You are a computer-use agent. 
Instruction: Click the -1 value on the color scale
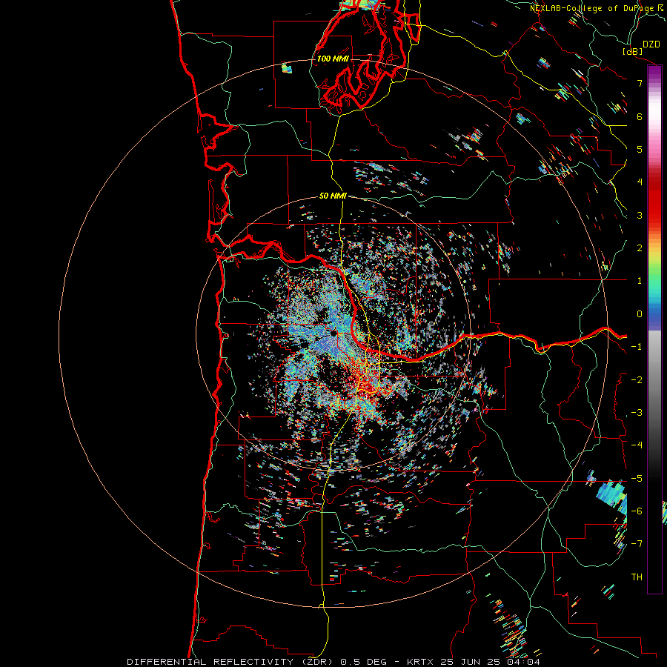click(x=637, y=347)
